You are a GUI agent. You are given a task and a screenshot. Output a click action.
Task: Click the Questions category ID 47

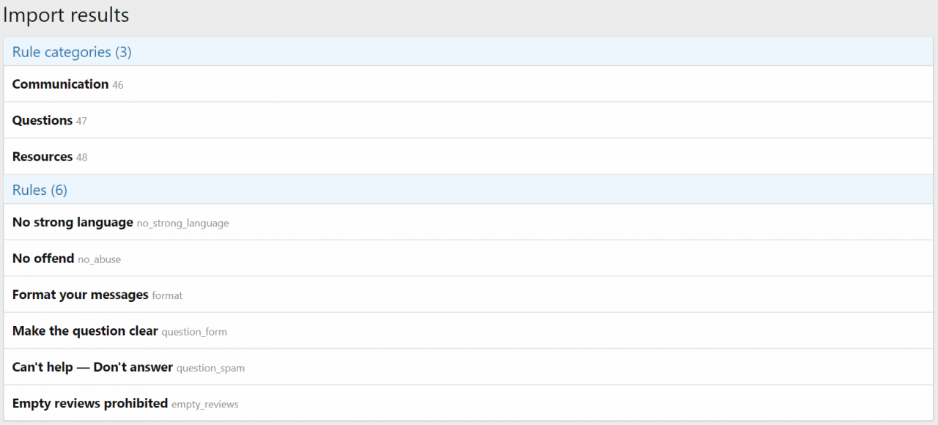81,122
